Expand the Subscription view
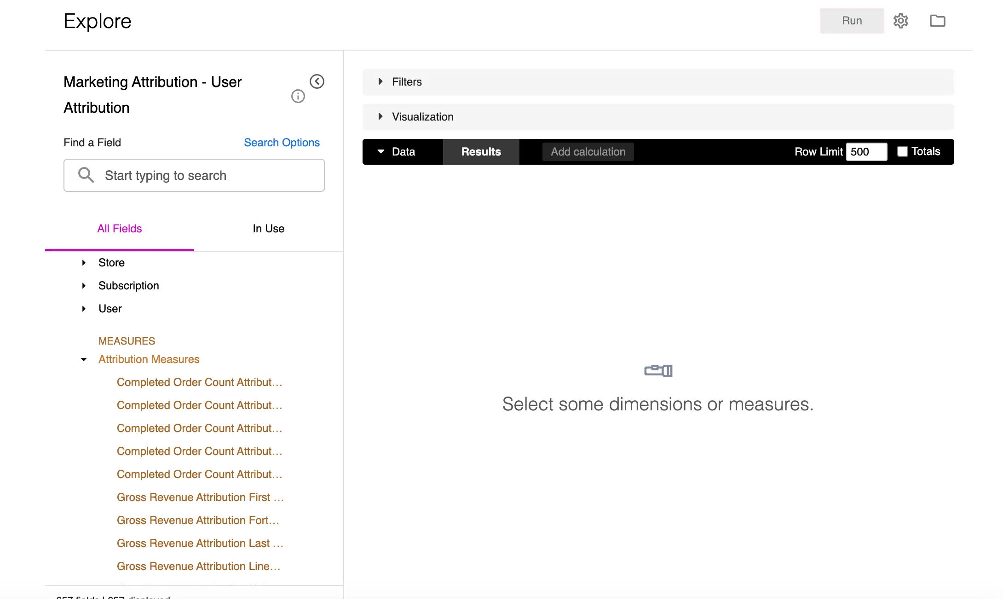 coord(84,286)
